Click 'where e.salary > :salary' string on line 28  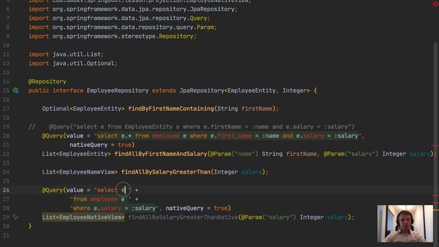tap(114, 208)
